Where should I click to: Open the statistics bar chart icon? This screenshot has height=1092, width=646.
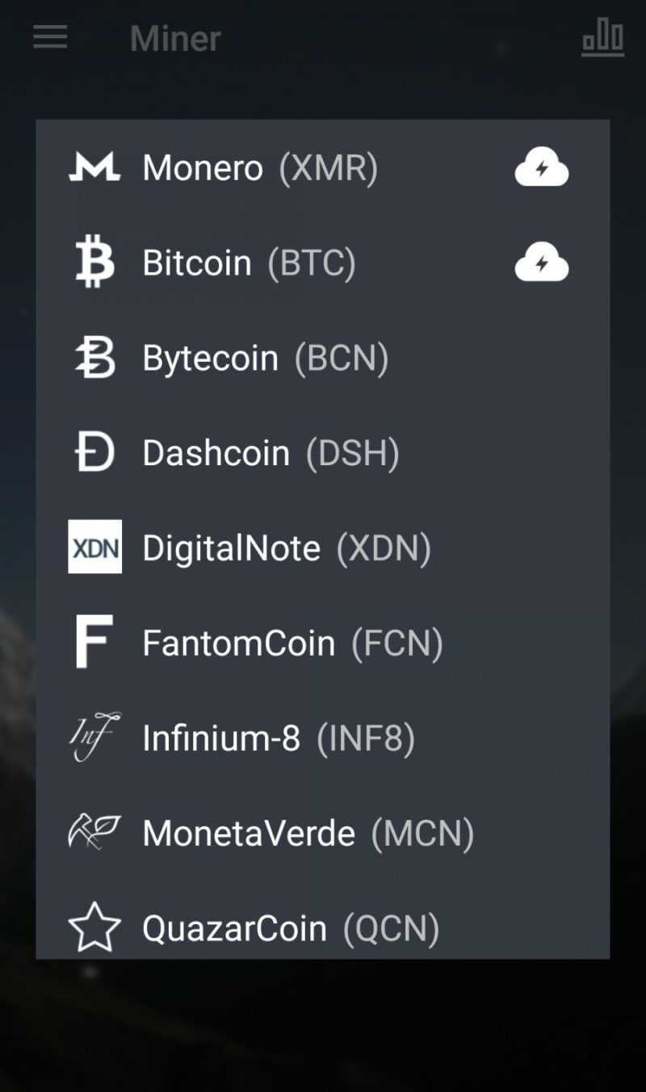[x=602, y=38]
